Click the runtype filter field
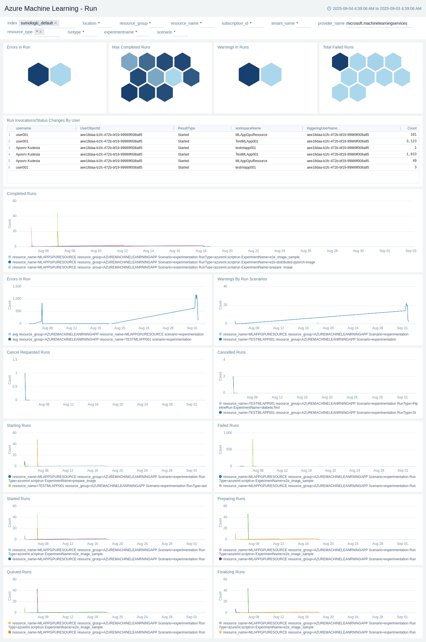Screen dimensions: 426x642 (x=89, y=32)
